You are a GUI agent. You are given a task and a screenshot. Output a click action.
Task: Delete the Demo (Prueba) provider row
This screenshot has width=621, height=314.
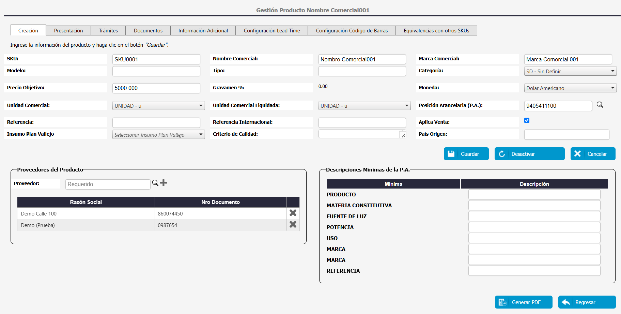293,225
